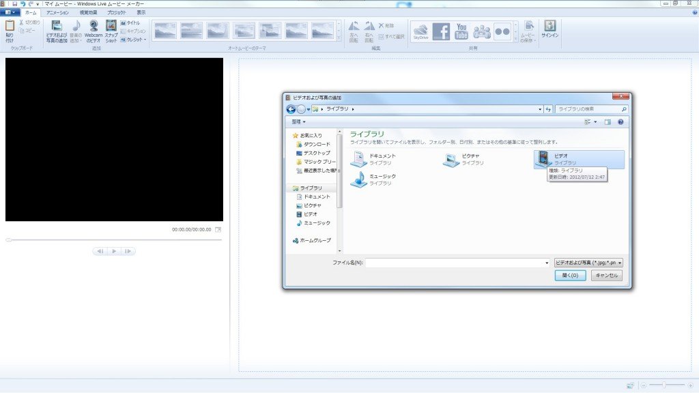Switch to the アニメーション tab

tap(57, 12)
